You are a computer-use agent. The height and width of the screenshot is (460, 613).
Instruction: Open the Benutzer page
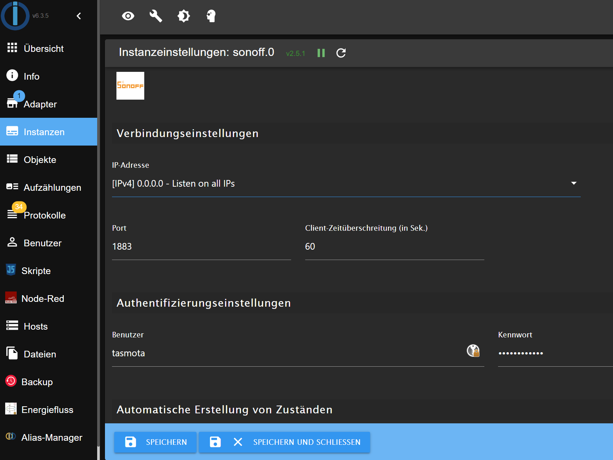[49, 243]
